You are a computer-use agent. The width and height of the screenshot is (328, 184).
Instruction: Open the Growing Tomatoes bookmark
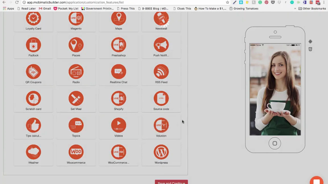(x=244, y=8)
